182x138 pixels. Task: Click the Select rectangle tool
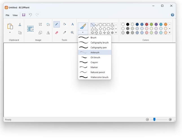pyautogui.click(x=30, y=29)
